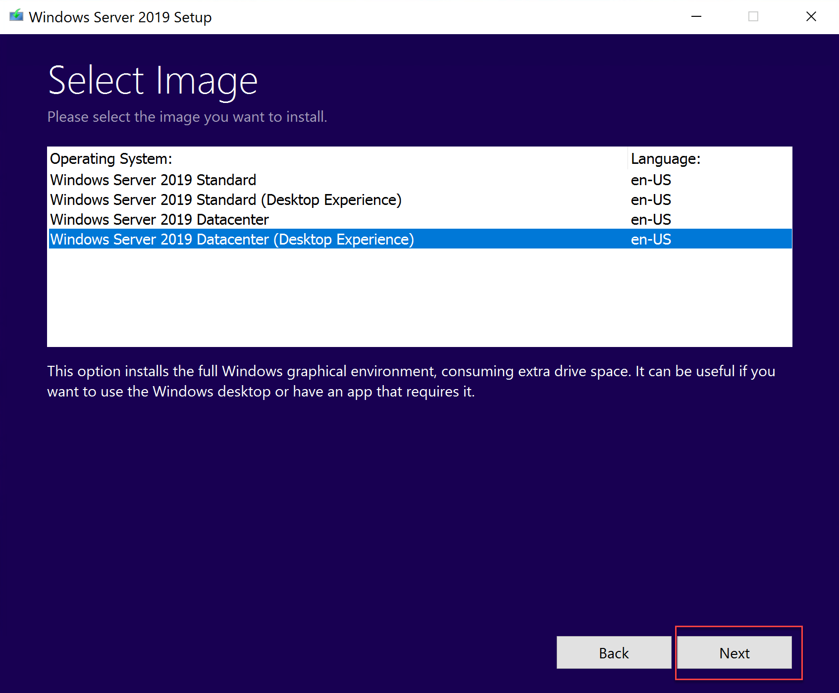Minimize the Setup window
839x693 pixels.
tap(696, 16)
